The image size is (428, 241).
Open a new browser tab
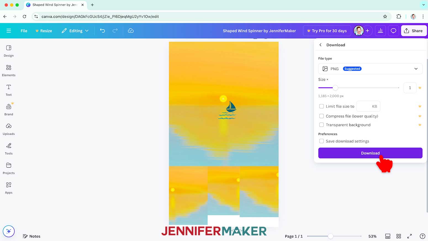click(92, 5)
